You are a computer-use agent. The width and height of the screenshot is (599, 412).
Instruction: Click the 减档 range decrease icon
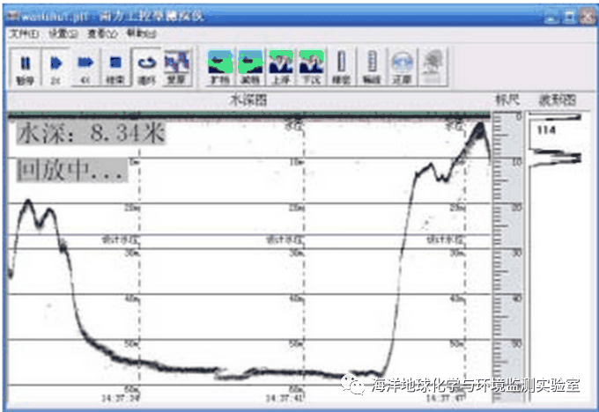250,66
